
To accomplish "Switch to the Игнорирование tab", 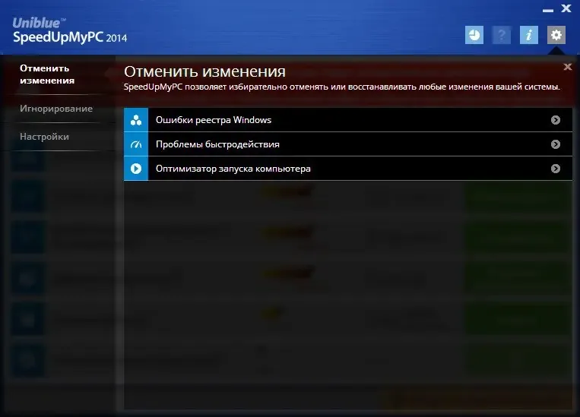I will click(x=56, y=109).
